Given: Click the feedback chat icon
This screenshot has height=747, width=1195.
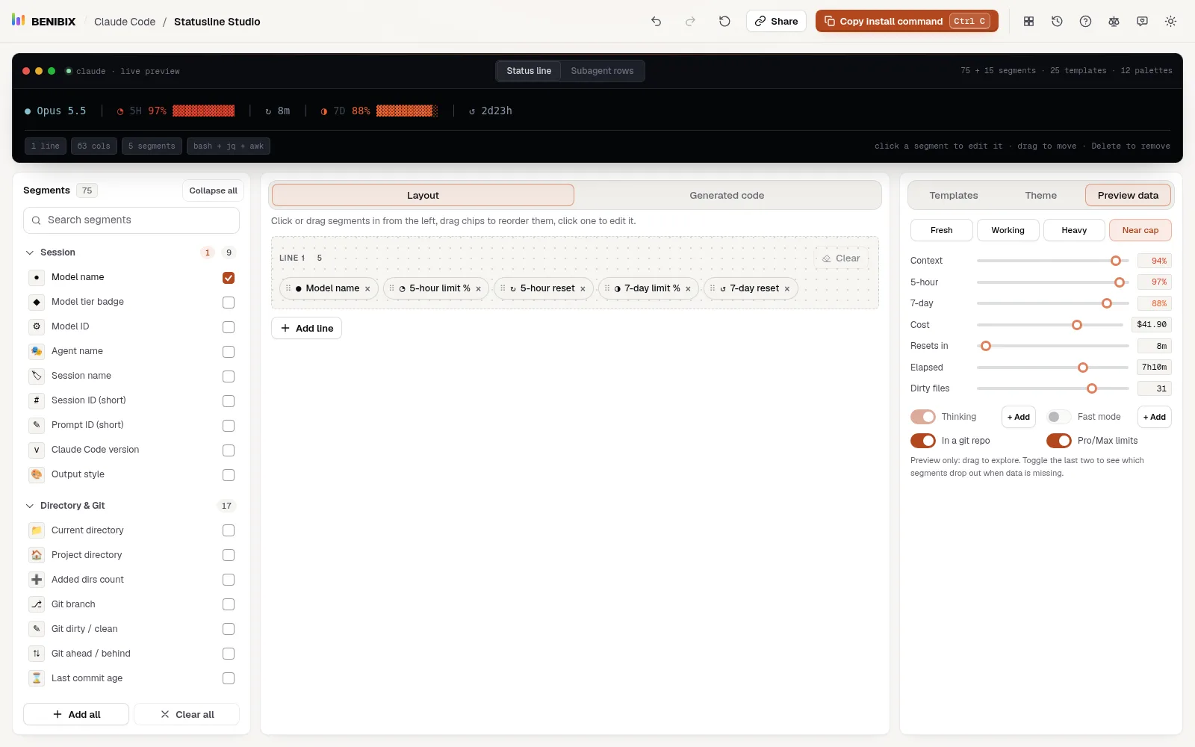Looking at the screenshot, I should point(1142,22).
